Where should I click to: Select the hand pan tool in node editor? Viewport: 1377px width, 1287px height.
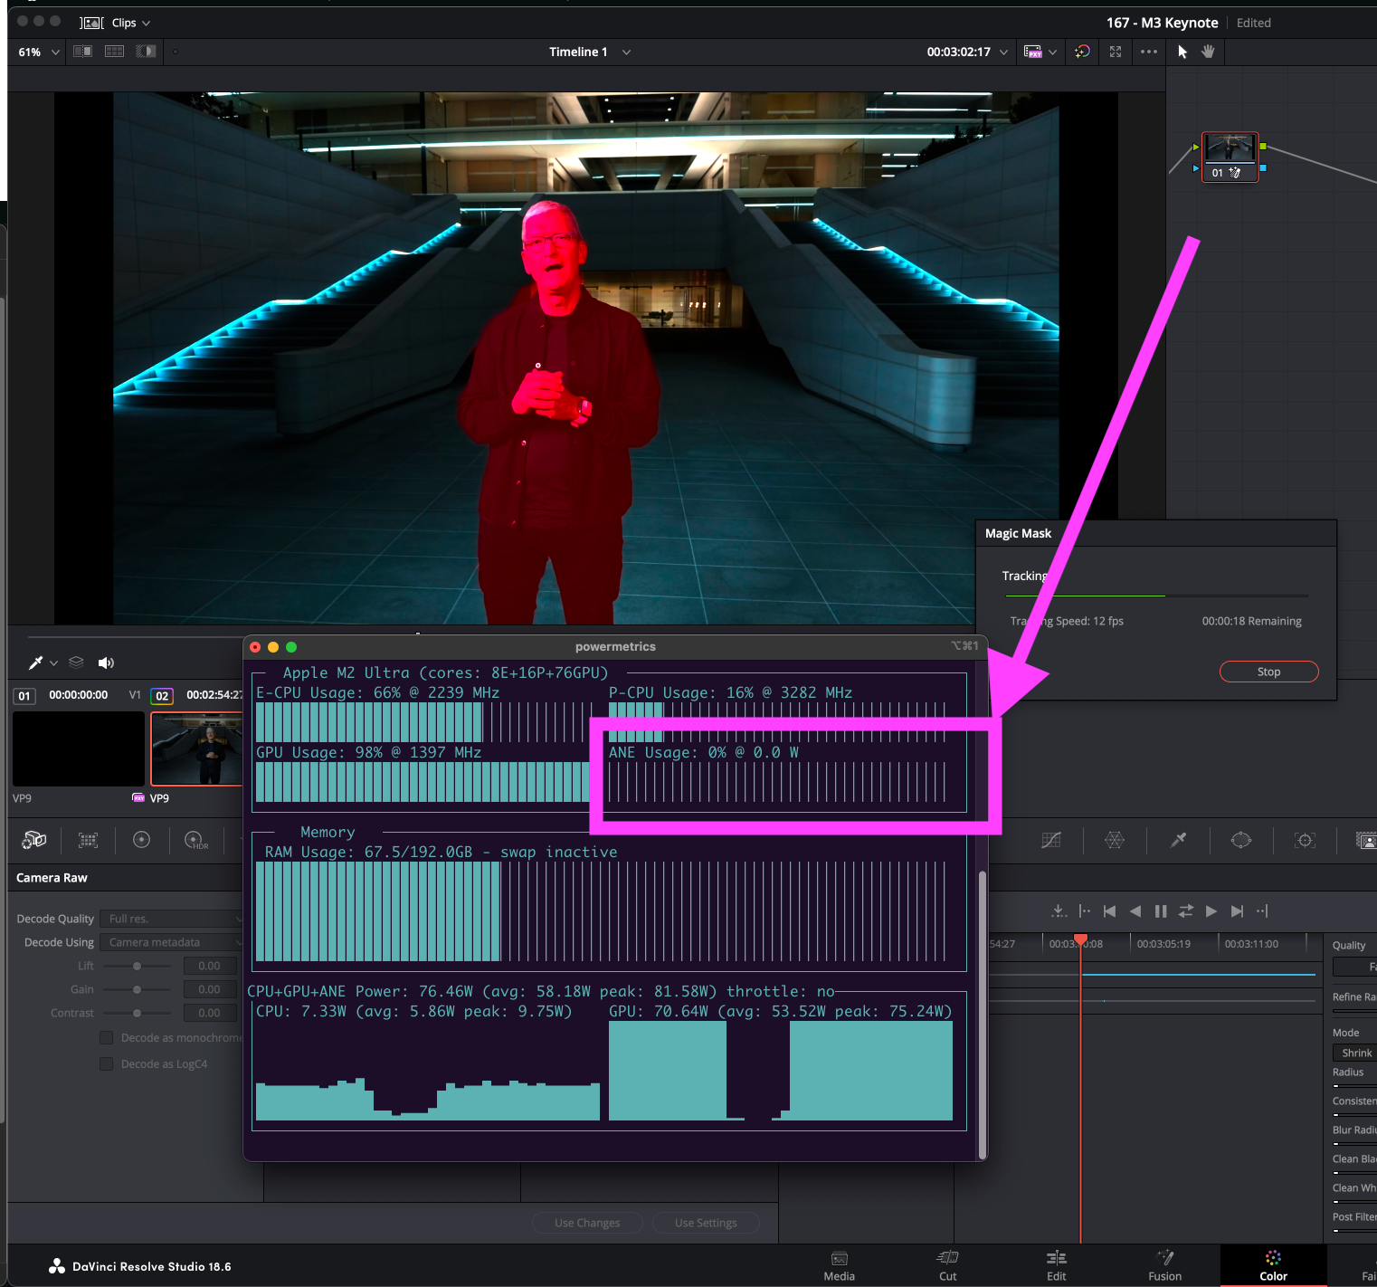[x=1208, y=52]
